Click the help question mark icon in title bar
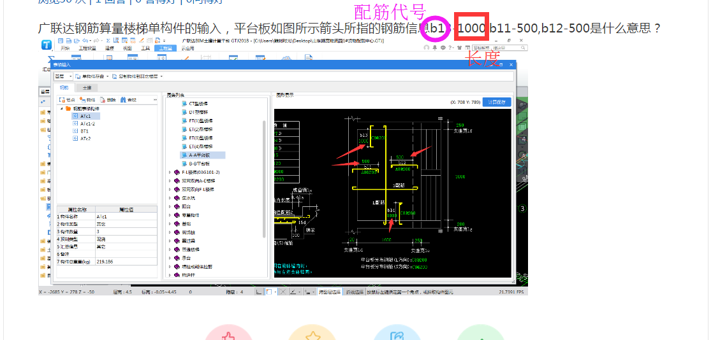This screenshot has height=340, width=727. 450,48
